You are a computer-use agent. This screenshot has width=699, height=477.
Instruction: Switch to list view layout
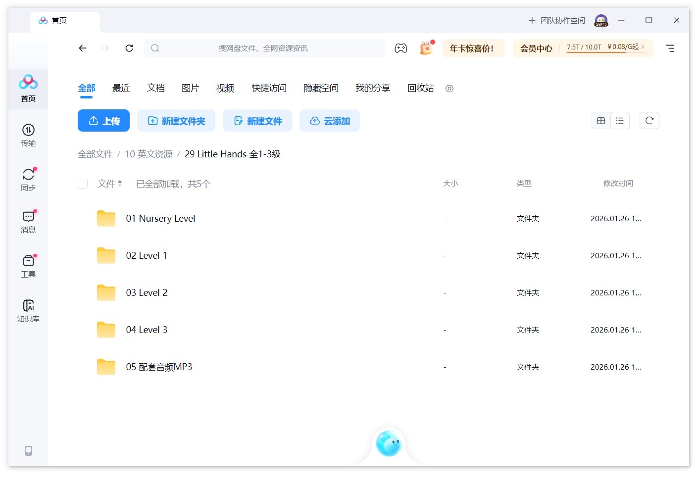620,120
